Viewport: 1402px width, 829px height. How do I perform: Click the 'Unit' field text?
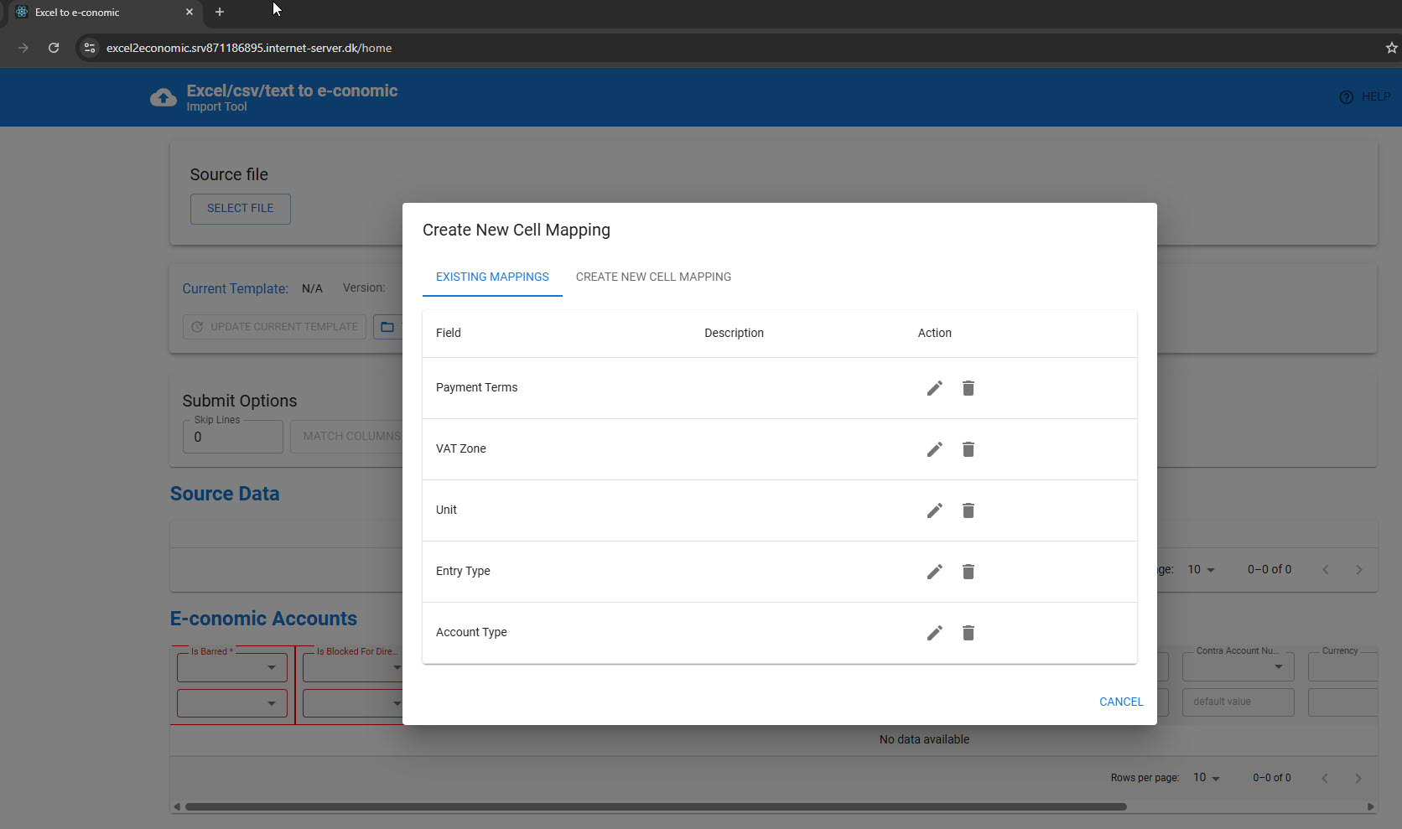click(446, 510)
